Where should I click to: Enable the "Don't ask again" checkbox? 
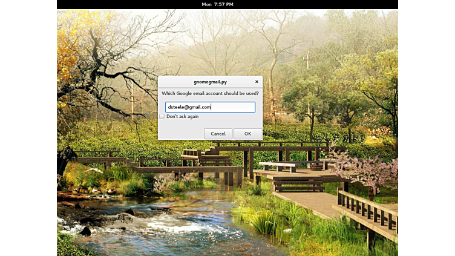coord(162,116)
